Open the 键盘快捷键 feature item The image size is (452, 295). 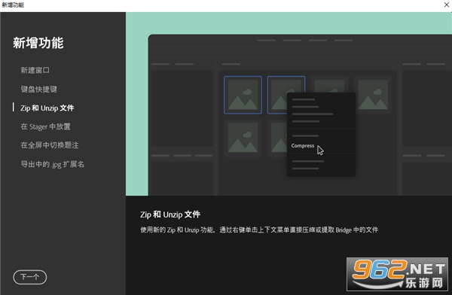[x=39, y=89]
